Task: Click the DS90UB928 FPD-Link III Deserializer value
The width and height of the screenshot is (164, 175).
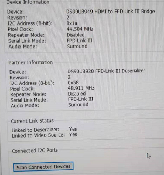Action: (106, 71)
